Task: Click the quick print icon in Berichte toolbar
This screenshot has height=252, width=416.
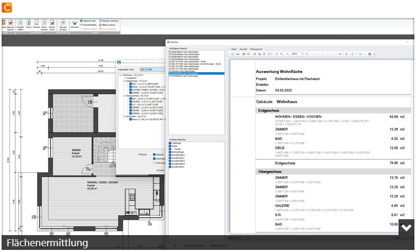Action: (x=259, y=54)
